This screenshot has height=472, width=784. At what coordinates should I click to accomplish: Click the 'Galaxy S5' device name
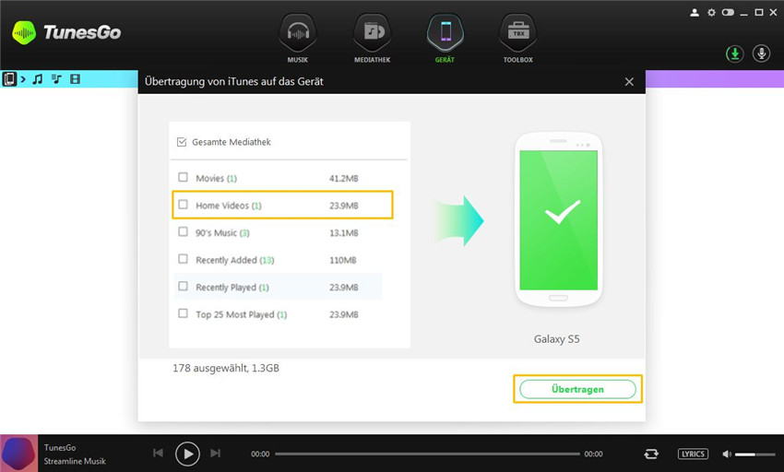(556, 339)
